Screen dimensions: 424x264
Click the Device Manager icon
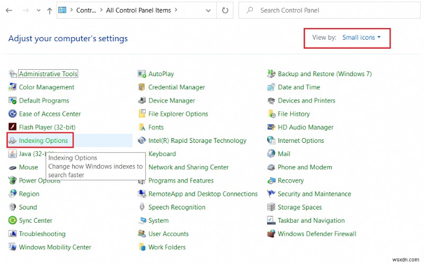[x=142, y=101]
